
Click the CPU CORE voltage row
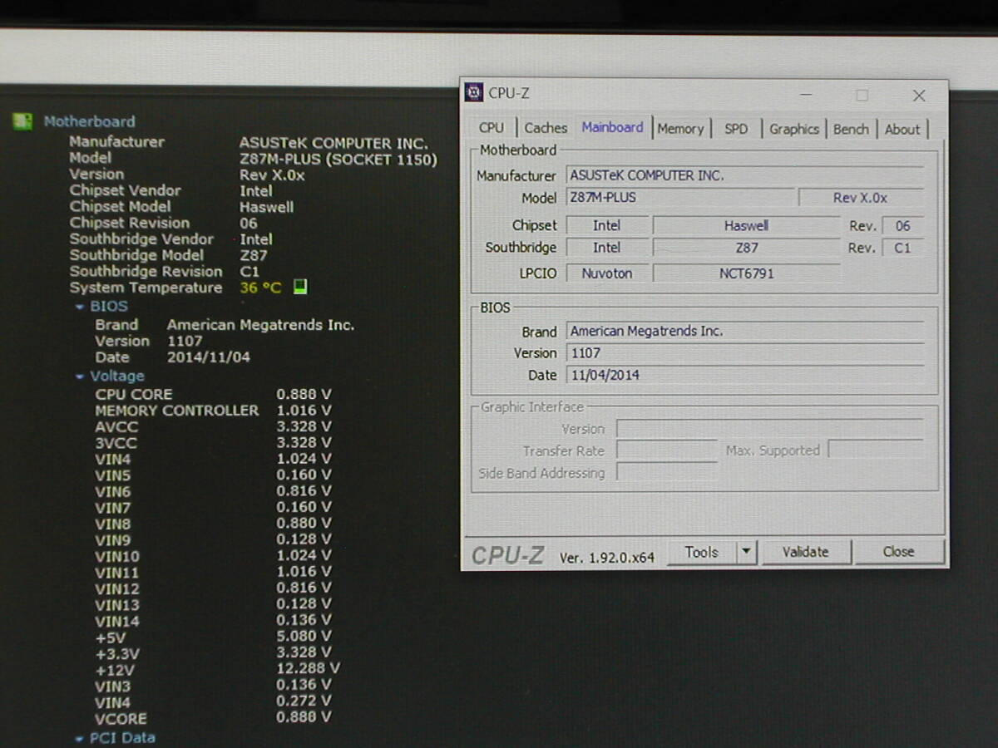pyautogui.click(x=213, y=394)
